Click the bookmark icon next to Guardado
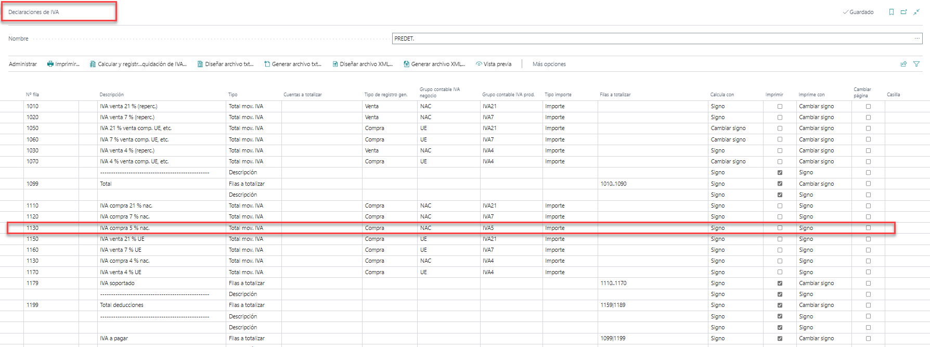The image size is (930, 347). point(892,12)
